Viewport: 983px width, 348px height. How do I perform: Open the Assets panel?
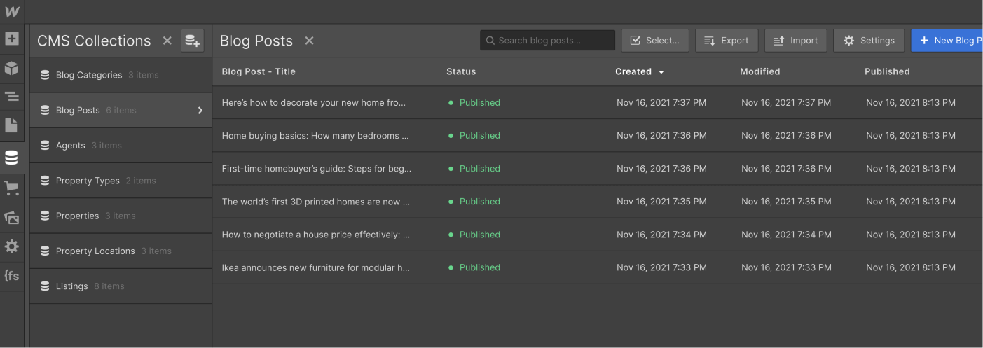coord(12,218)
